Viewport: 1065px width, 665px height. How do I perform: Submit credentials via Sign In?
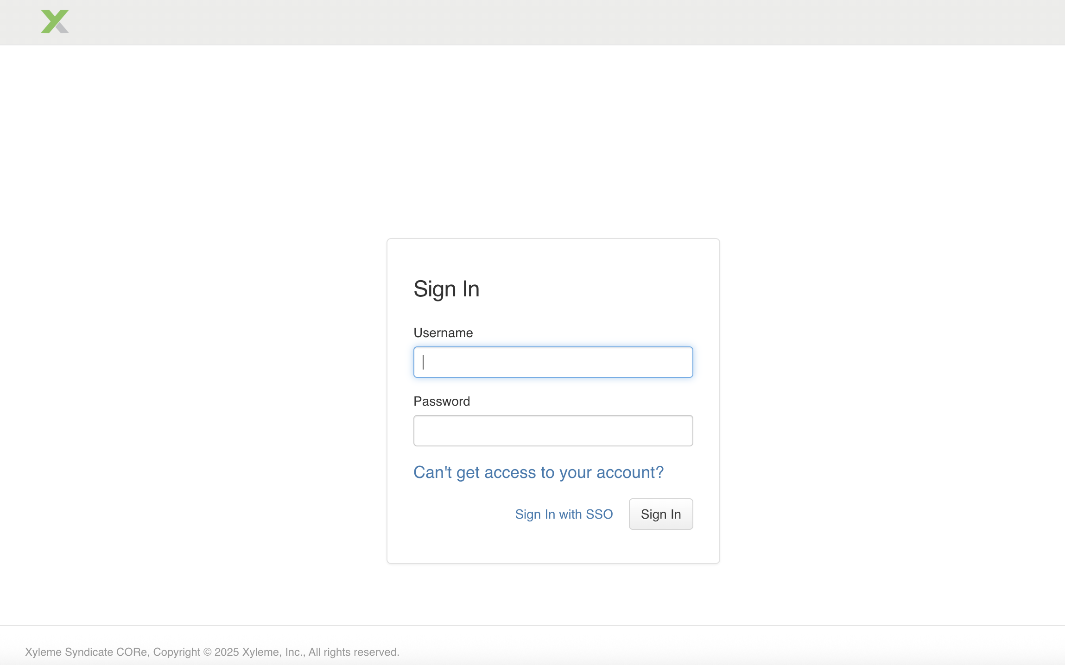pyautogui.click(x=660, y=514)
